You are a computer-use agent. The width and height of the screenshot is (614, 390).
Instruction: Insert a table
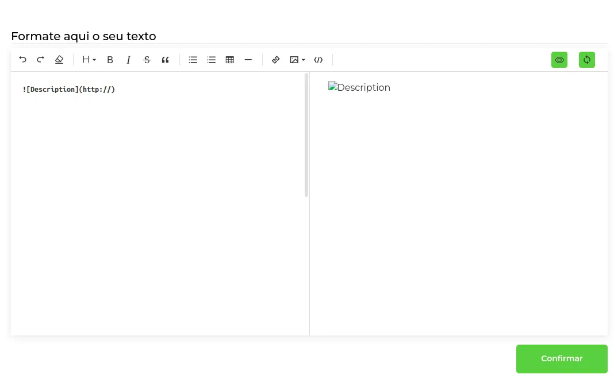tap(230, 60)
